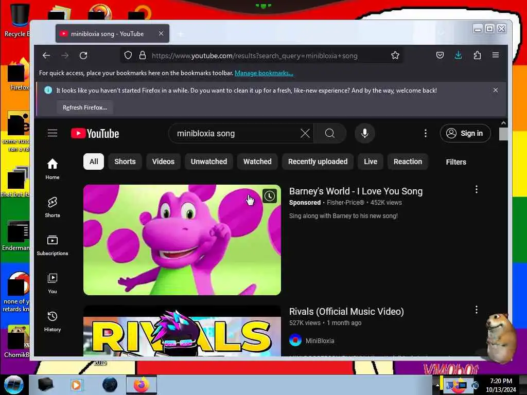
Task: Open the tracking protection shield icon
Action: [x=128, y=56]
